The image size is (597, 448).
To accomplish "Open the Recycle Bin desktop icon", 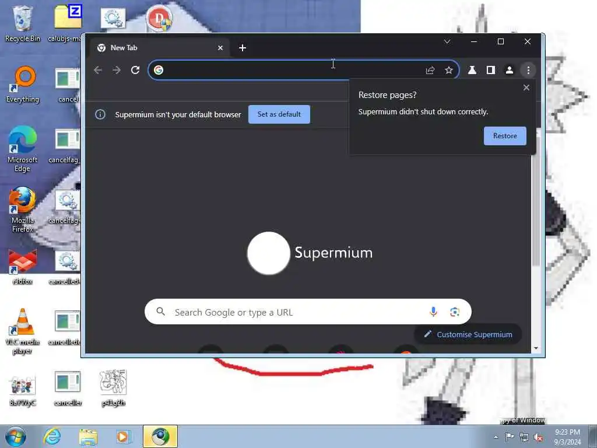I will pos(23,23).
